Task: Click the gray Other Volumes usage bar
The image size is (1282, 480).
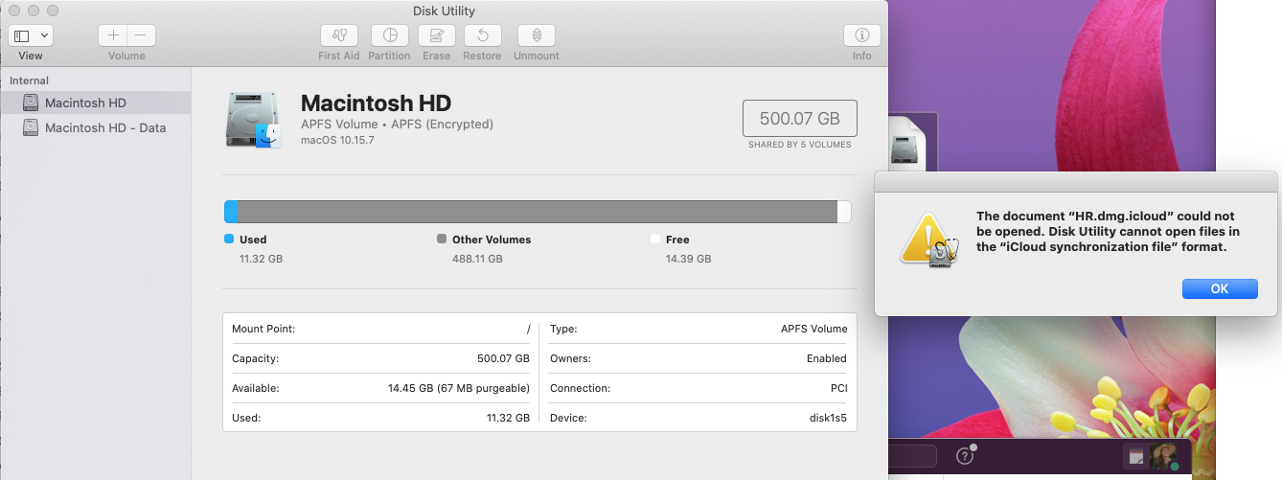Action: [x=537, y=212]
